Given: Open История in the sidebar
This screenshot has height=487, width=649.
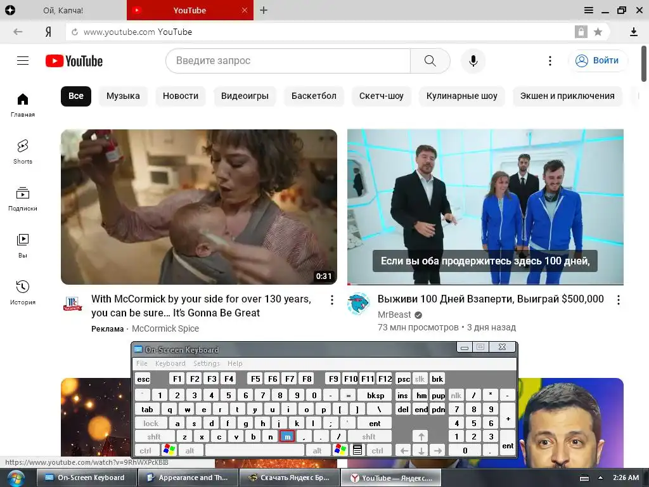Looking at the screenshot, I should click(23, 293).
